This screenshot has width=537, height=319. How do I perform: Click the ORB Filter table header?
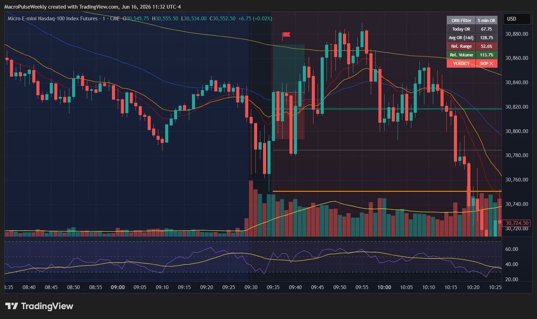(460, 19)
